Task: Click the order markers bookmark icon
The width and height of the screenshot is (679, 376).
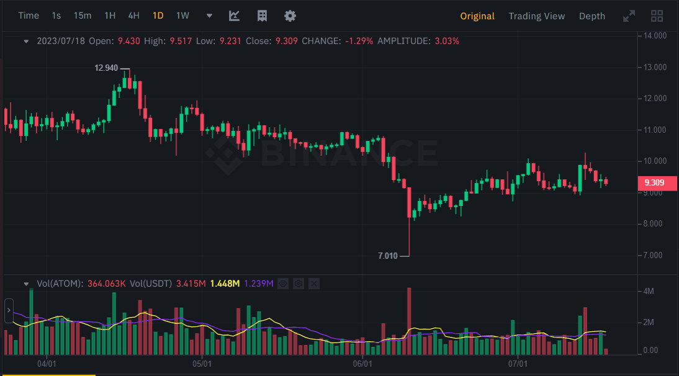Action: click(262, 16)
